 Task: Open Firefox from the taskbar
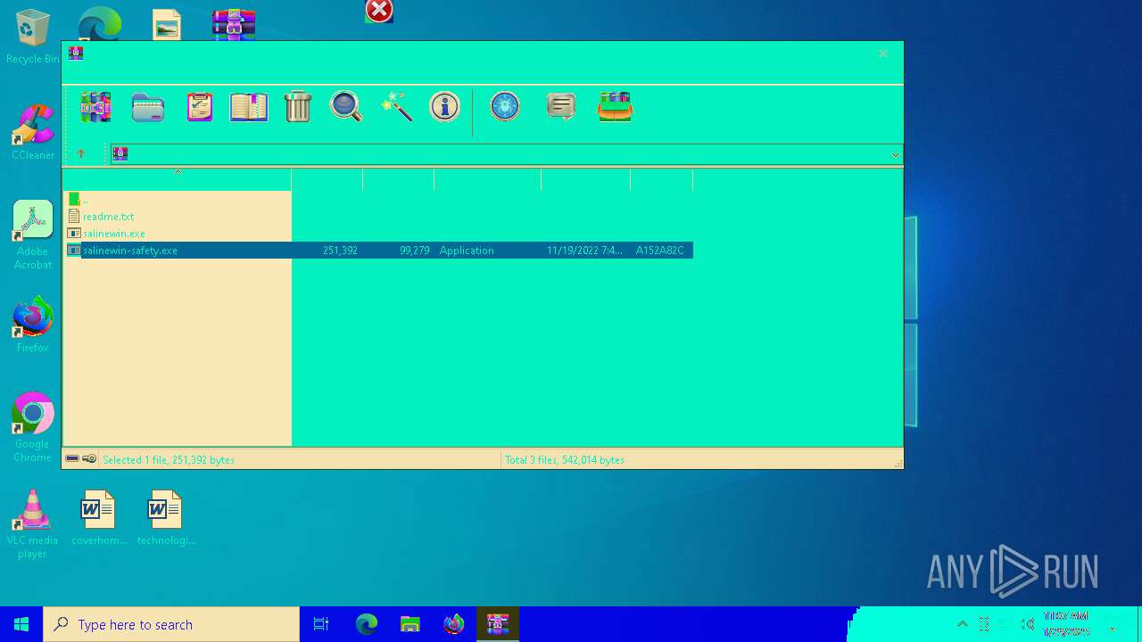[454, 624]
